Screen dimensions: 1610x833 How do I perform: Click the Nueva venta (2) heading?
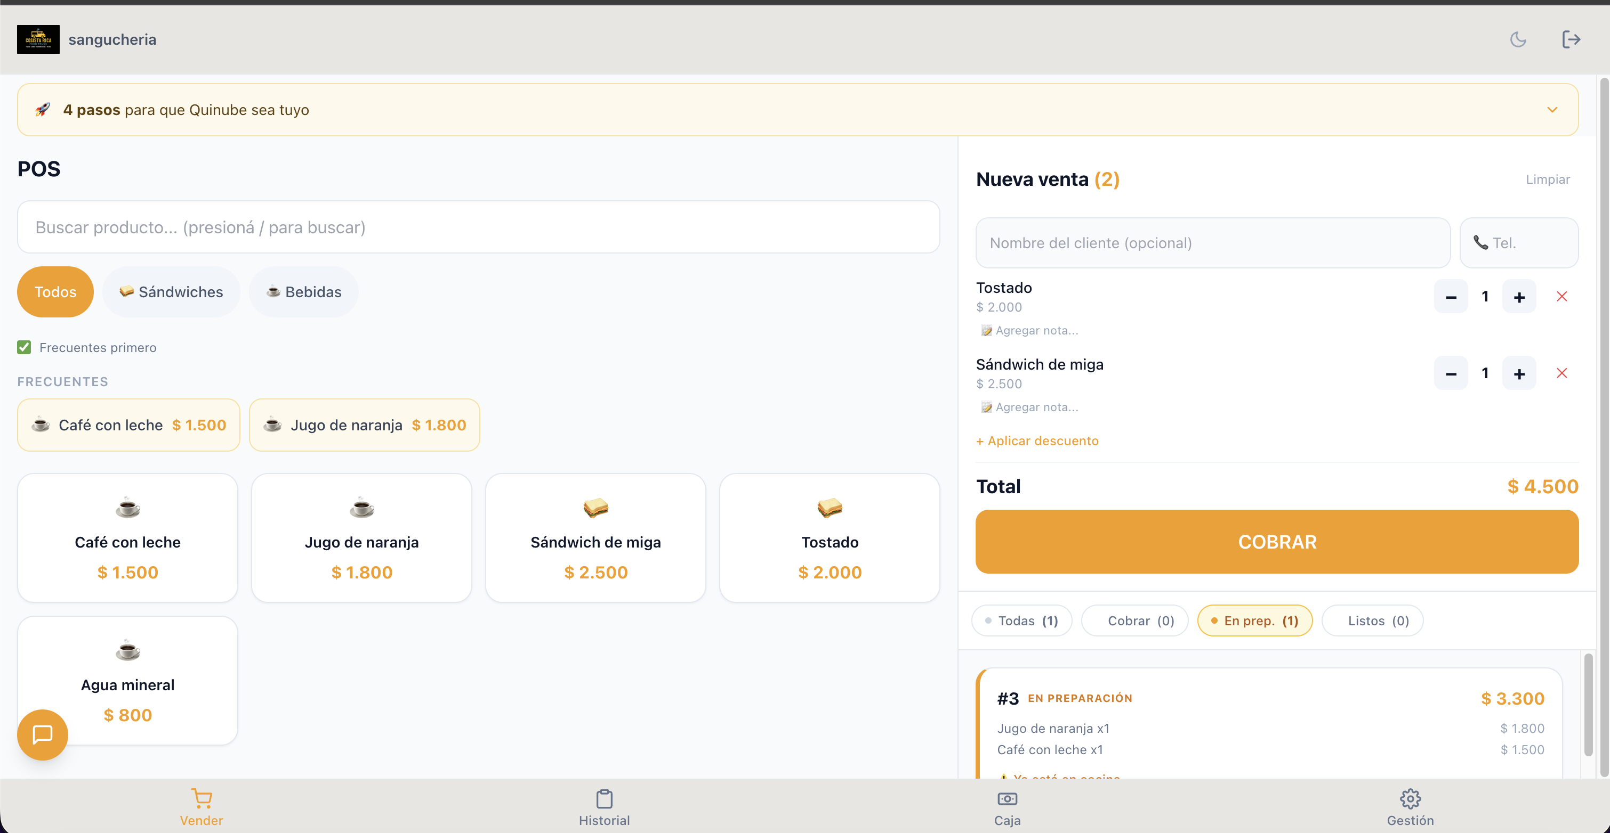[1048, 179]
